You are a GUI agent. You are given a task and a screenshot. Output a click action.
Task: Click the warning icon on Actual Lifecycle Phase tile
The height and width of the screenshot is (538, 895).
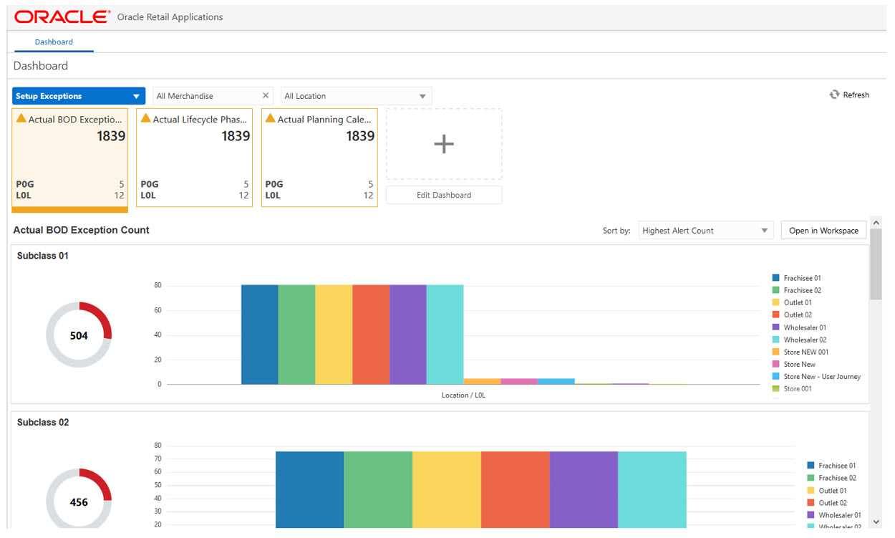click(145, 119)
